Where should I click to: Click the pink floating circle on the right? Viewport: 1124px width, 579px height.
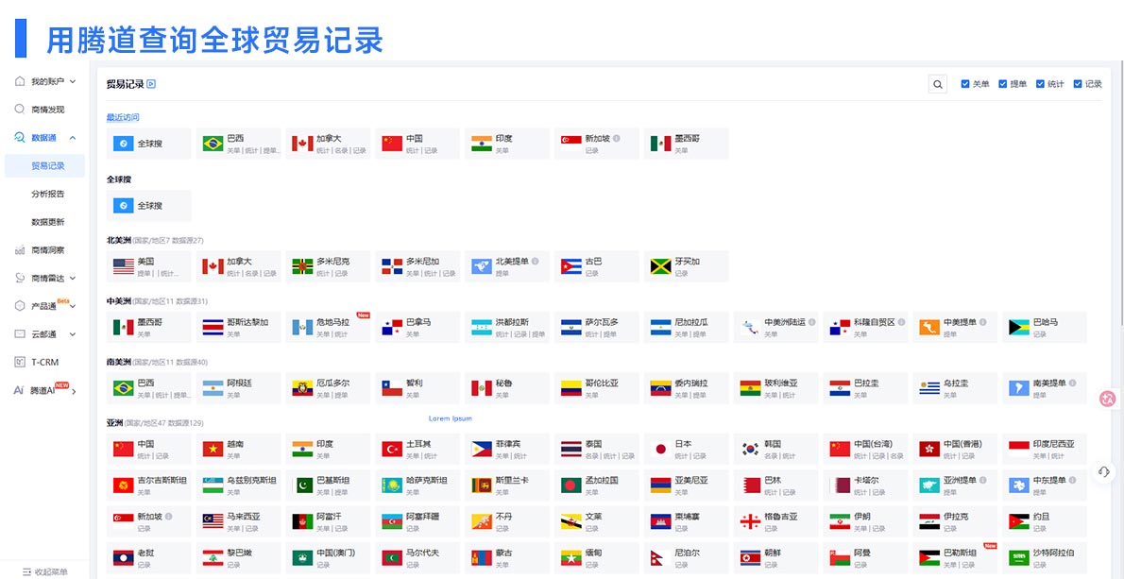coord(1106,399)
